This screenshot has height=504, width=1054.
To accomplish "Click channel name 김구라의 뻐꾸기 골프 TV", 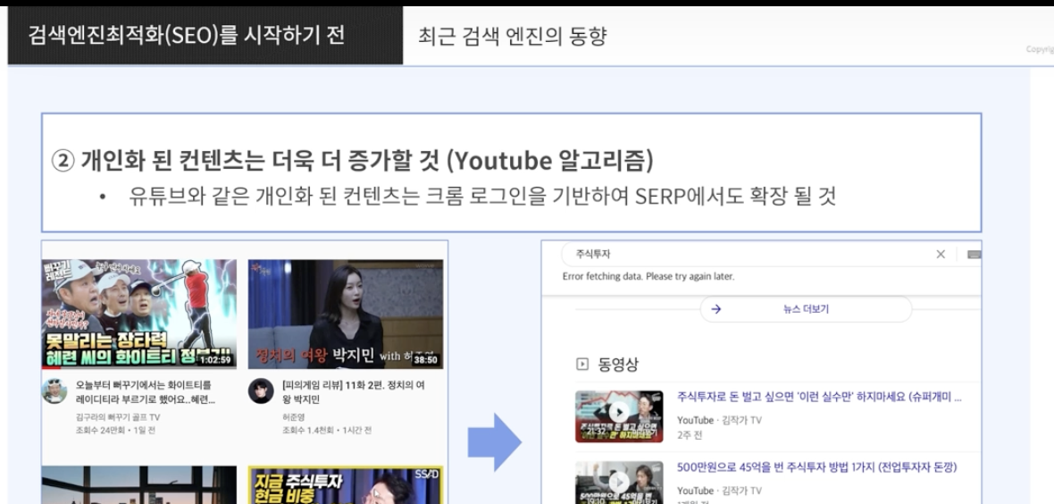I will pos(118,417).
